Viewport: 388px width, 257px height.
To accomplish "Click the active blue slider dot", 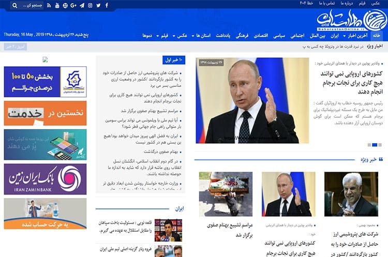I will click(375, 145).
